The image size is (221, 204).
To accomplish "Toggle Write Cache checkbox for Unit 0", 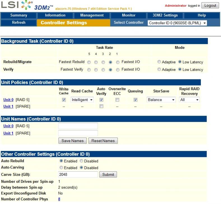I will coord(64,100).
